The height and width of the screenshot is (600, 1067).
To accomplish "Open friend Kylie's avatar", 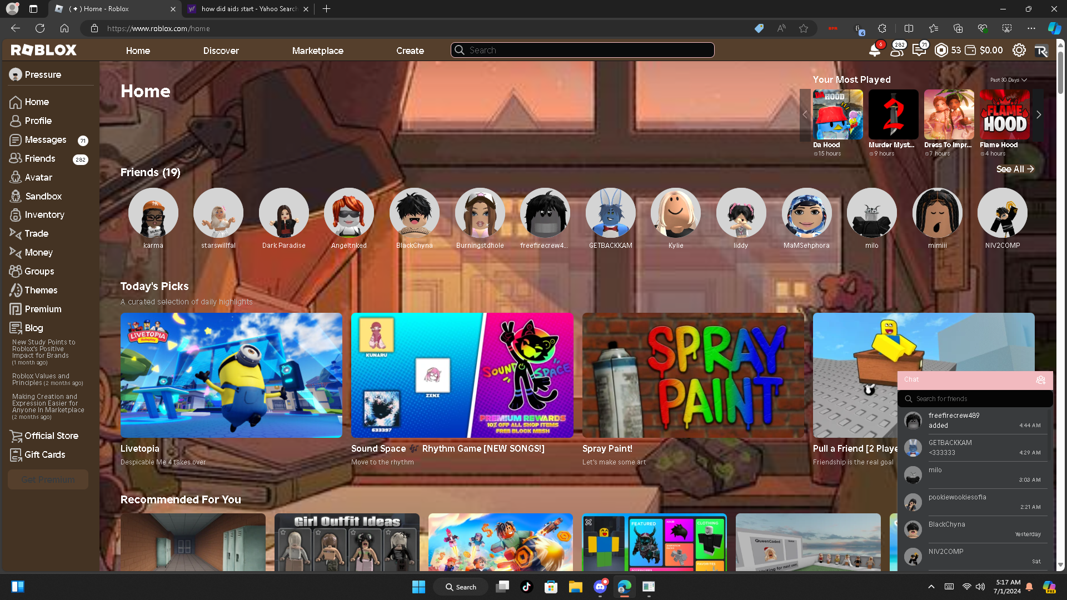I will (676, 213).
